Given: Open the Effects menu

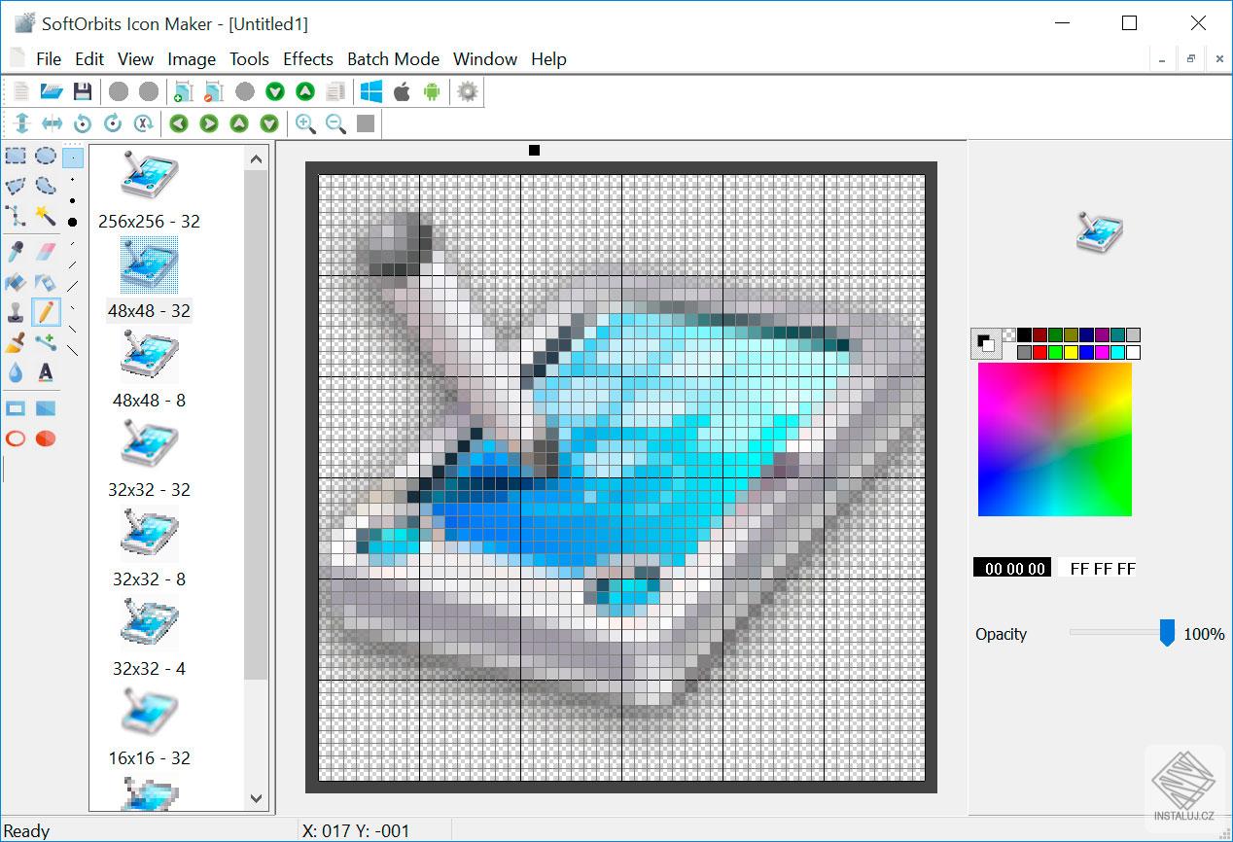Looking at the screenshot, I should tap(307, 59).
